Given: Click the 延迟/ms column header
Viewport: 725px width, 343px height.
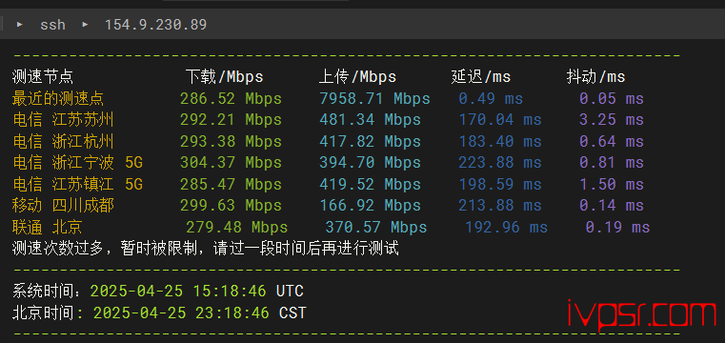Looking at the screenshot, I should coord(481,77).
